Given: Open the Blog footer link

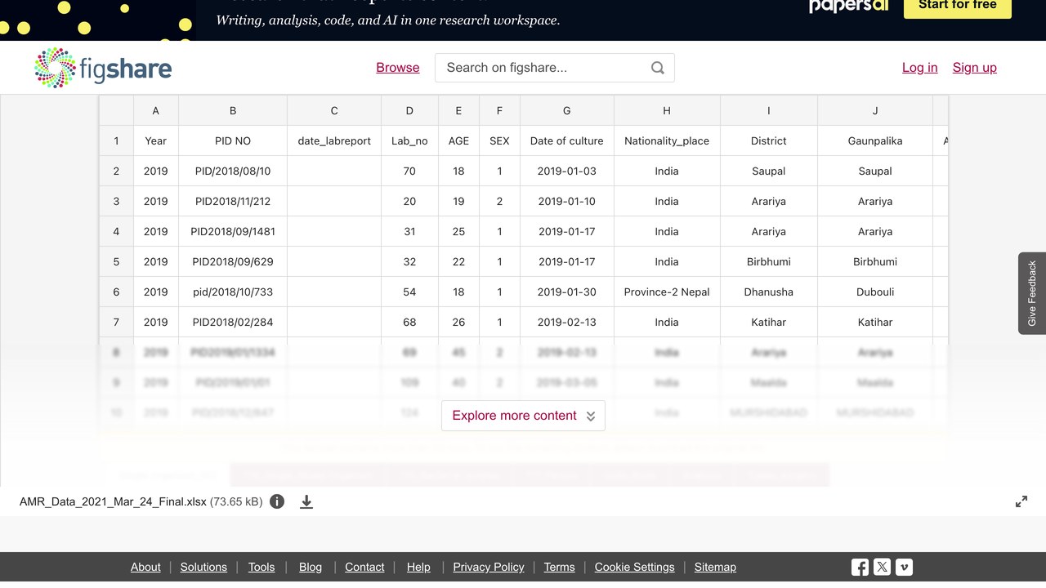Looking at the screenshot, I should (311, 567).
